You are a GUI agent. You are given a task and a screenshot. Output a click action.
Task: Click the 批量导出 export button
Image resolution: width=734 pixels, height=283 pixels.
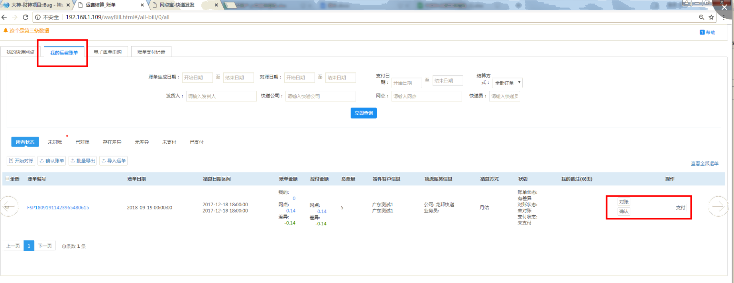tap(83, 161)
